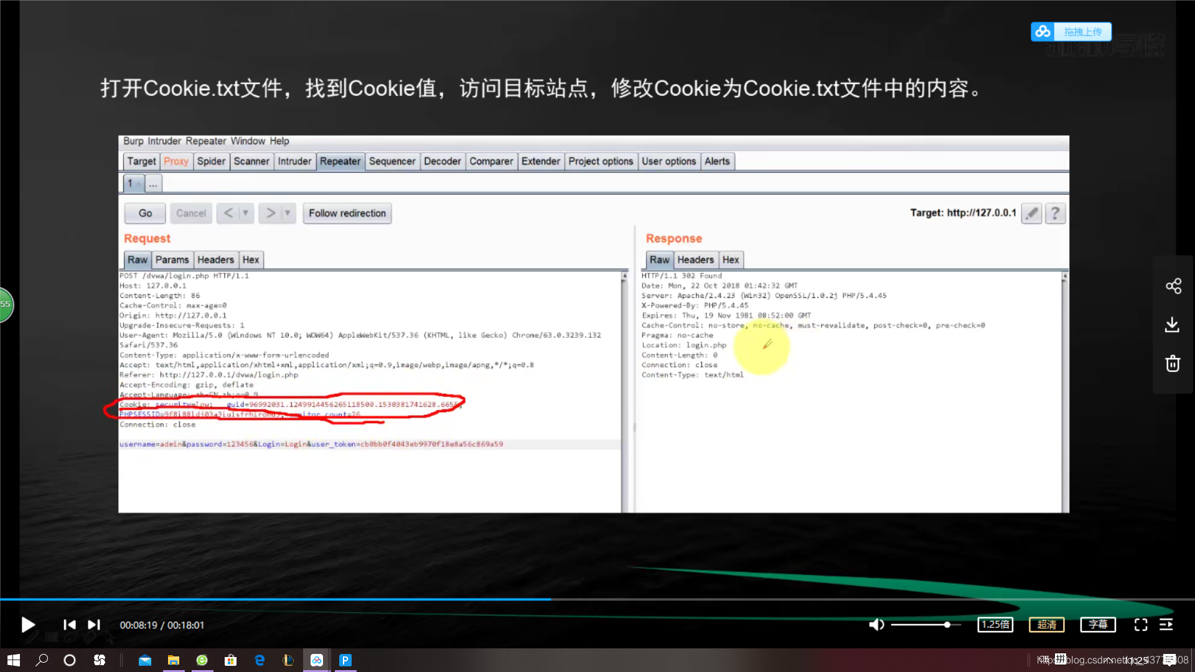This screenshot has height=672, width=1195.
Task: Select the Request Headers tab
Action: click(215, 259)
